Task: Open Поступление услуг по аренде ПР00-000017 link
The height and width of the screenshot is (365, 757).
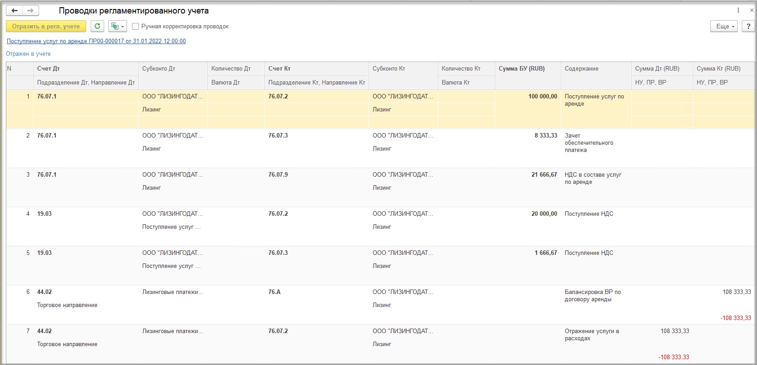Action: pyautogui.click(x=96, y=41)
